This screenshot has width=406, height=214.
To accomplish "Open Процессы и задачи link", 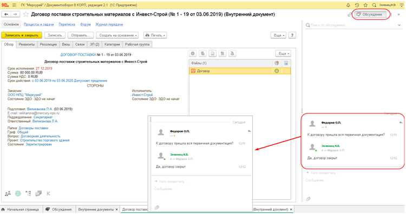I will (x=38, y=24).
